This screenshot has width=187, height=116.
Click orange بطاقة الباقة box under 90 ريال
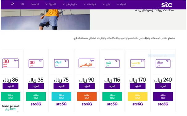(x=87, y=97)
